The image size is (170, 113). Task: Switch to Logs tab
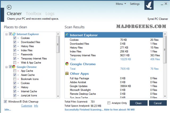[x=50, y=14]
